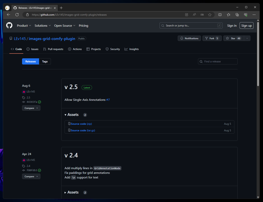Open the Issues tab
Viewport: 263px width, 202px height.
coord(32,49)
